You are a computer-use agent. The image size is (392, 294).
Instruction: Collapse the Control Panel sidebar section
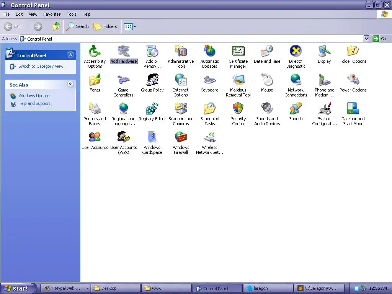tap(70, 54)
